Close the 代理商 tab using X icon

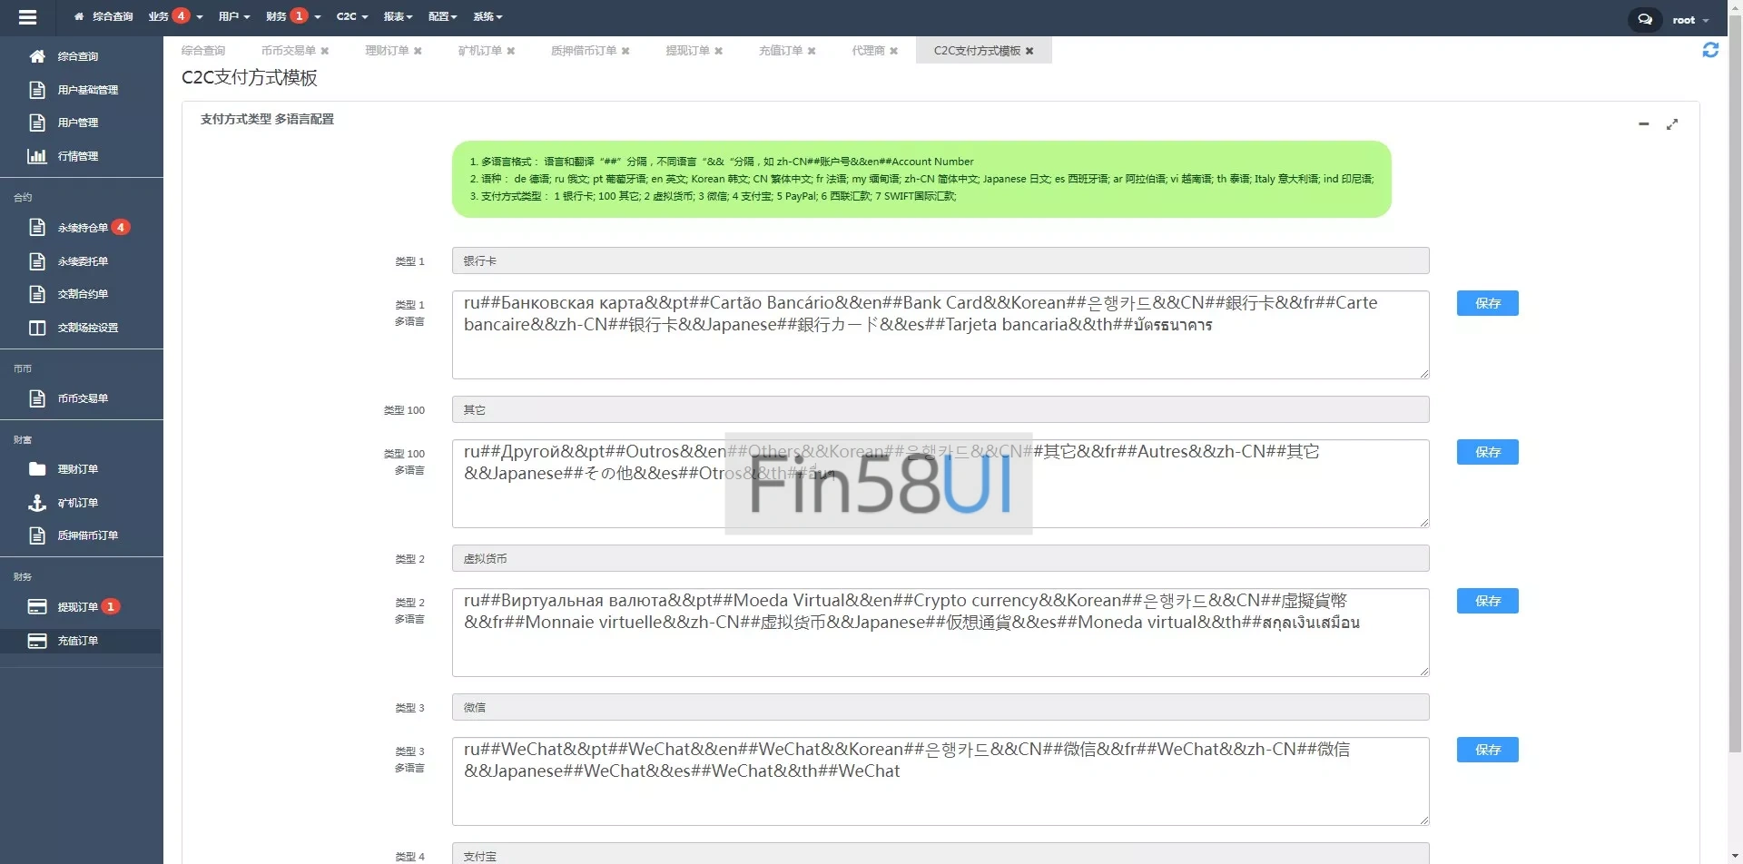pyautogui.click(x=894, y=51)
